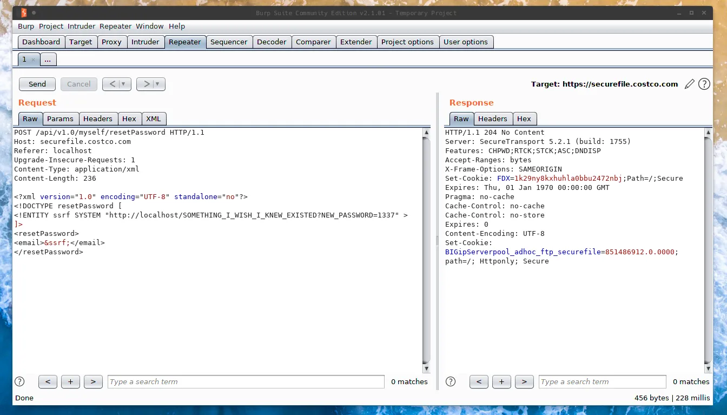Open response search help icon
The width and height of the screenshot is (727, 415).
click(x=451, y=381)
